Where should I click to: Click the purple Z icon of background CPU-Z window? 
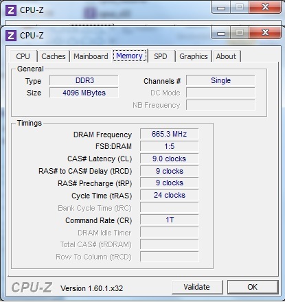pyautogui.click(x=11, y=10)
